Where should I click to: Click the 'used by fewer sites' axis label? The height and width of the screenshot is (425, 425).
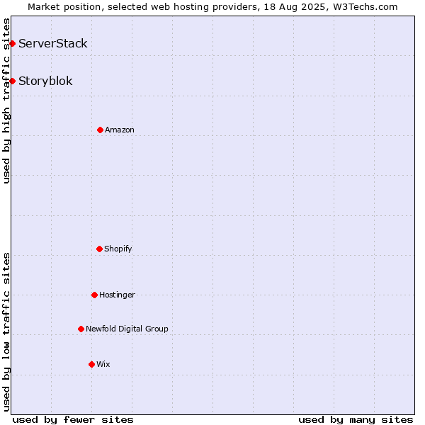coord(73,420)
